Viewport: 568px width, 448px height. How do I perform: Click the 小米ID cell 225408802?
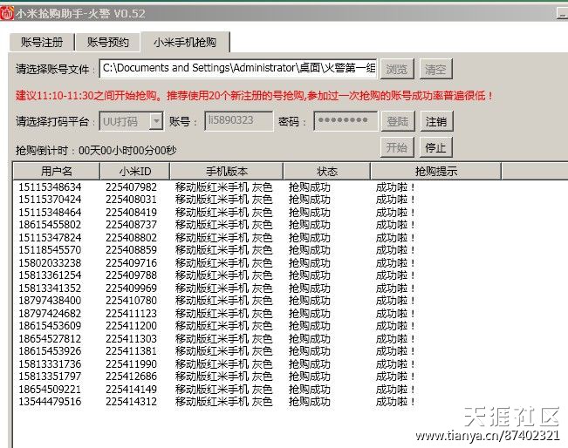point(132,237)
